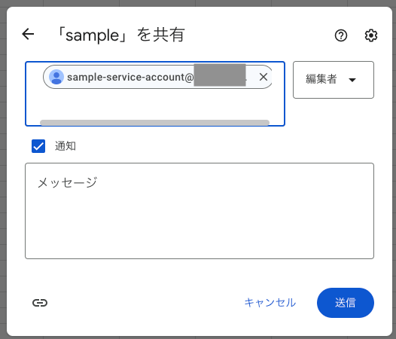Image resolution: width=396 pixels, height=339 pixels.
Task: Open the 編集者 role dropdown
Action: [333, 80]
